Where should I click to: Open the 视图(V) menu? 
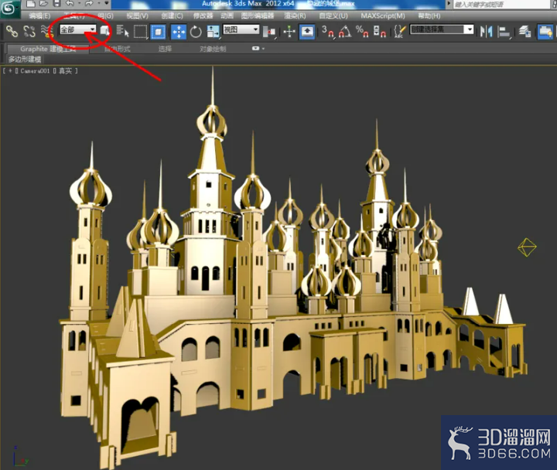[x=137, y=16]
